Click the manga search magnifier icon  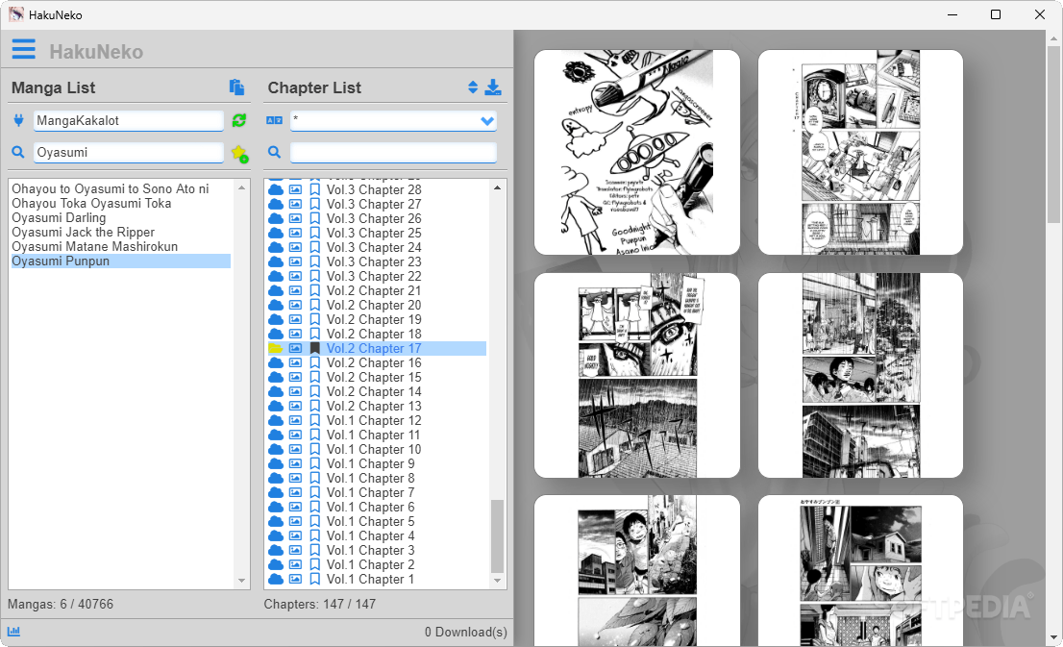click(18, 152)
